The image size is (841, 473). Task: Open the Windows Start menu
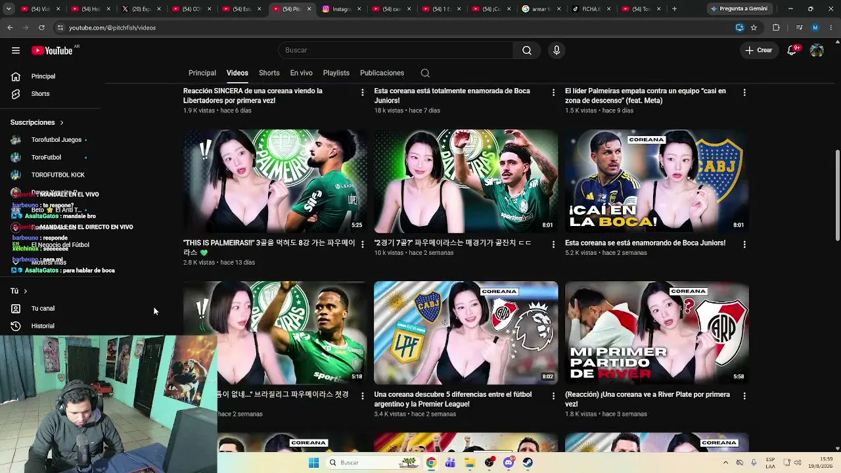click(x=314, y=462)
